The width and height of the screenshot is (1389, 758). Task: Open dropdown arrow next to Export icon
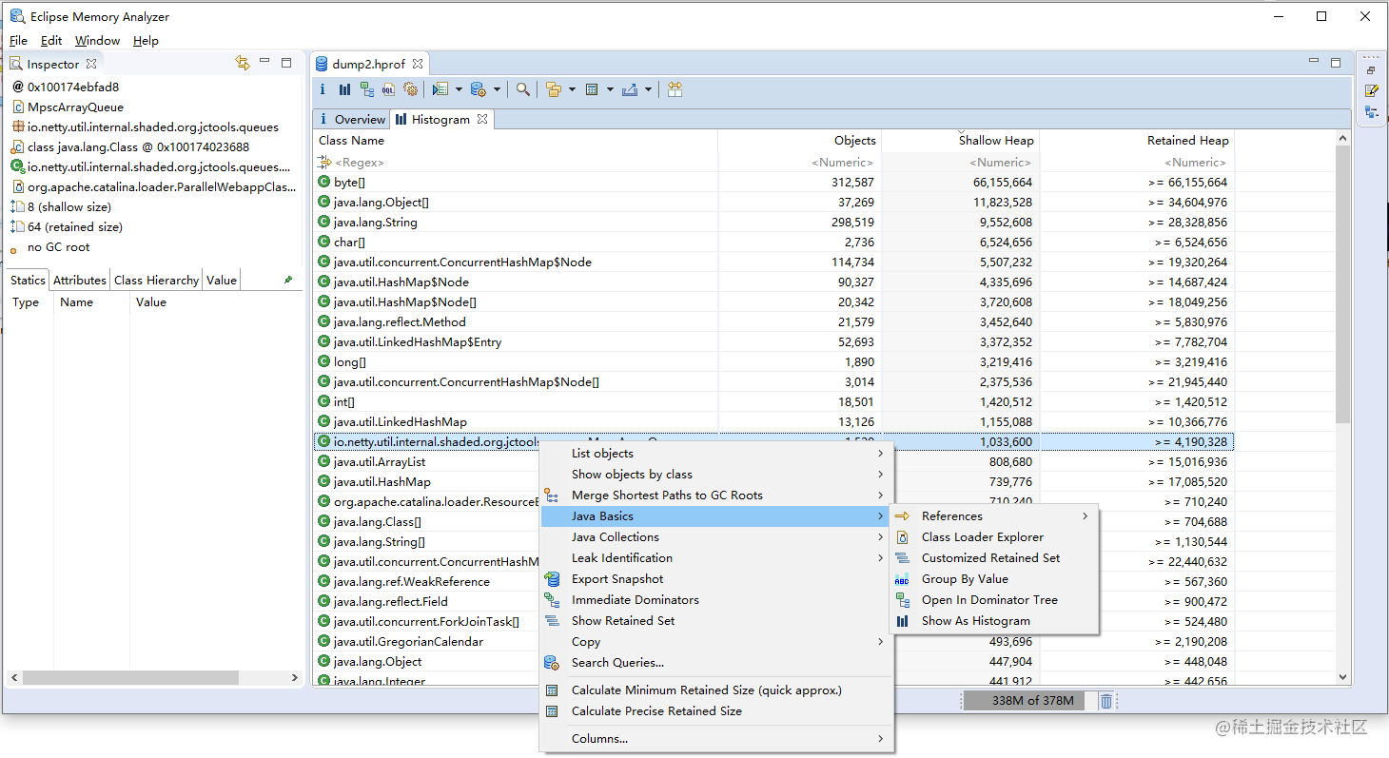[649, 90]
